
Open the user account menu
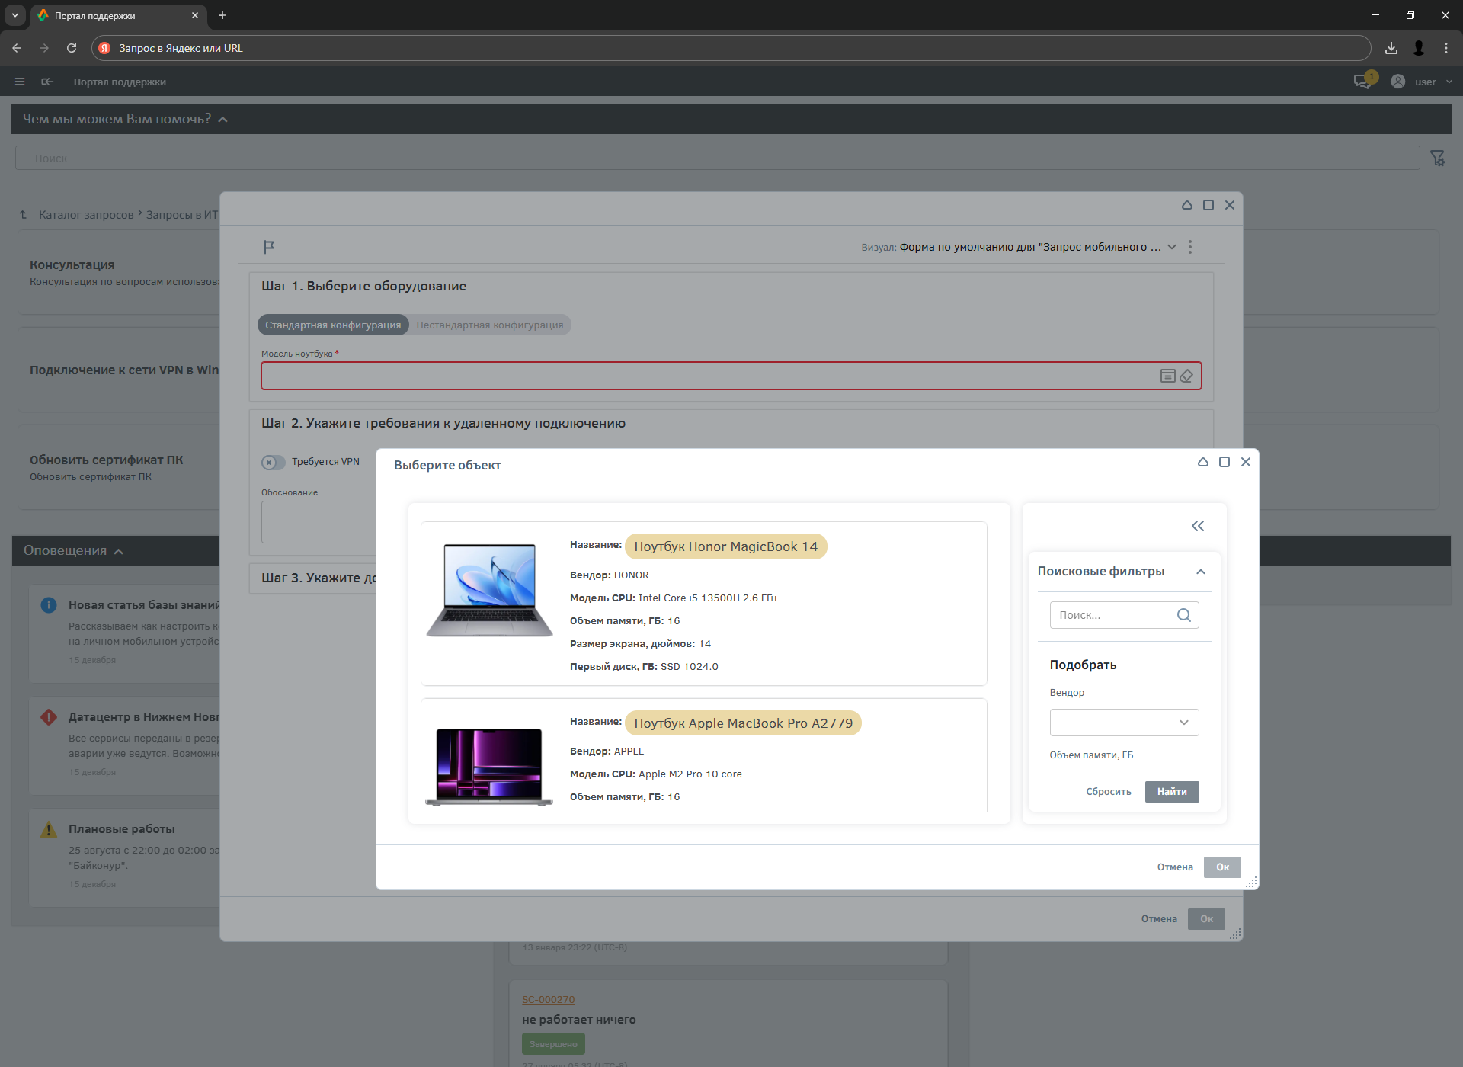pyautogui.click(x=1423, y=82)
